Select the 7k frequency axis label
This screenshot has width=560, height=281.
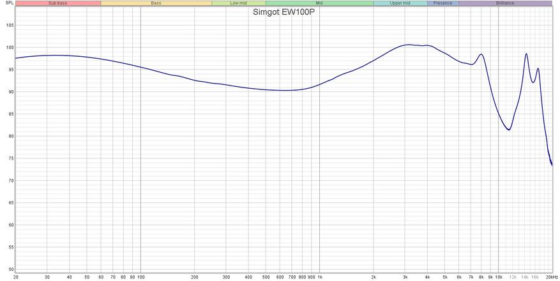[471, 277]
